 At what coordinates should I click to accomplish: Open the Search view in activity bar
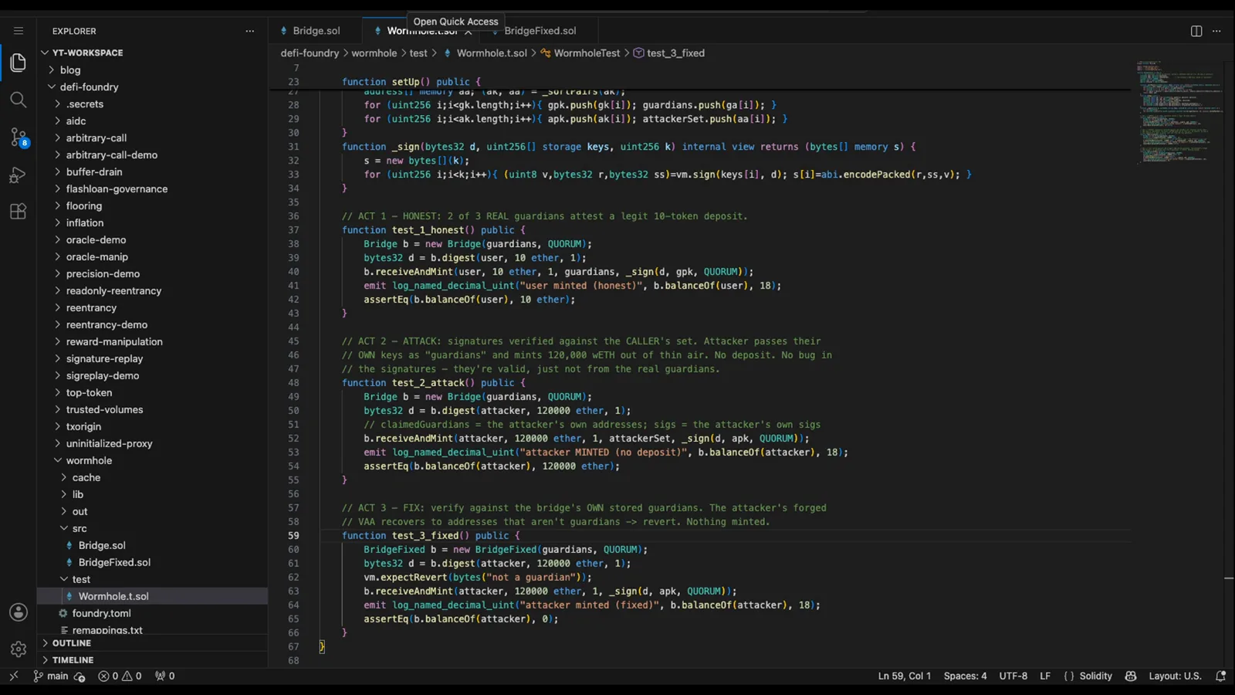[x=18, y=100]
